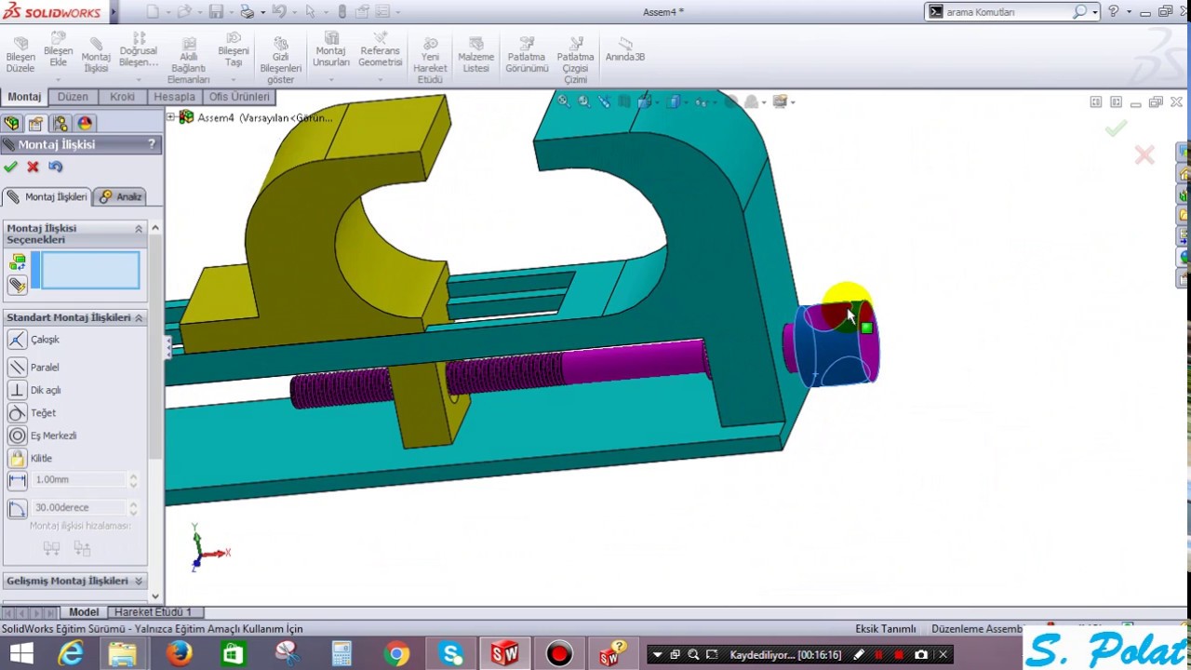Switch to Kroki ribbon tab
Screen dimensions: 1191x670
[122, 97]
